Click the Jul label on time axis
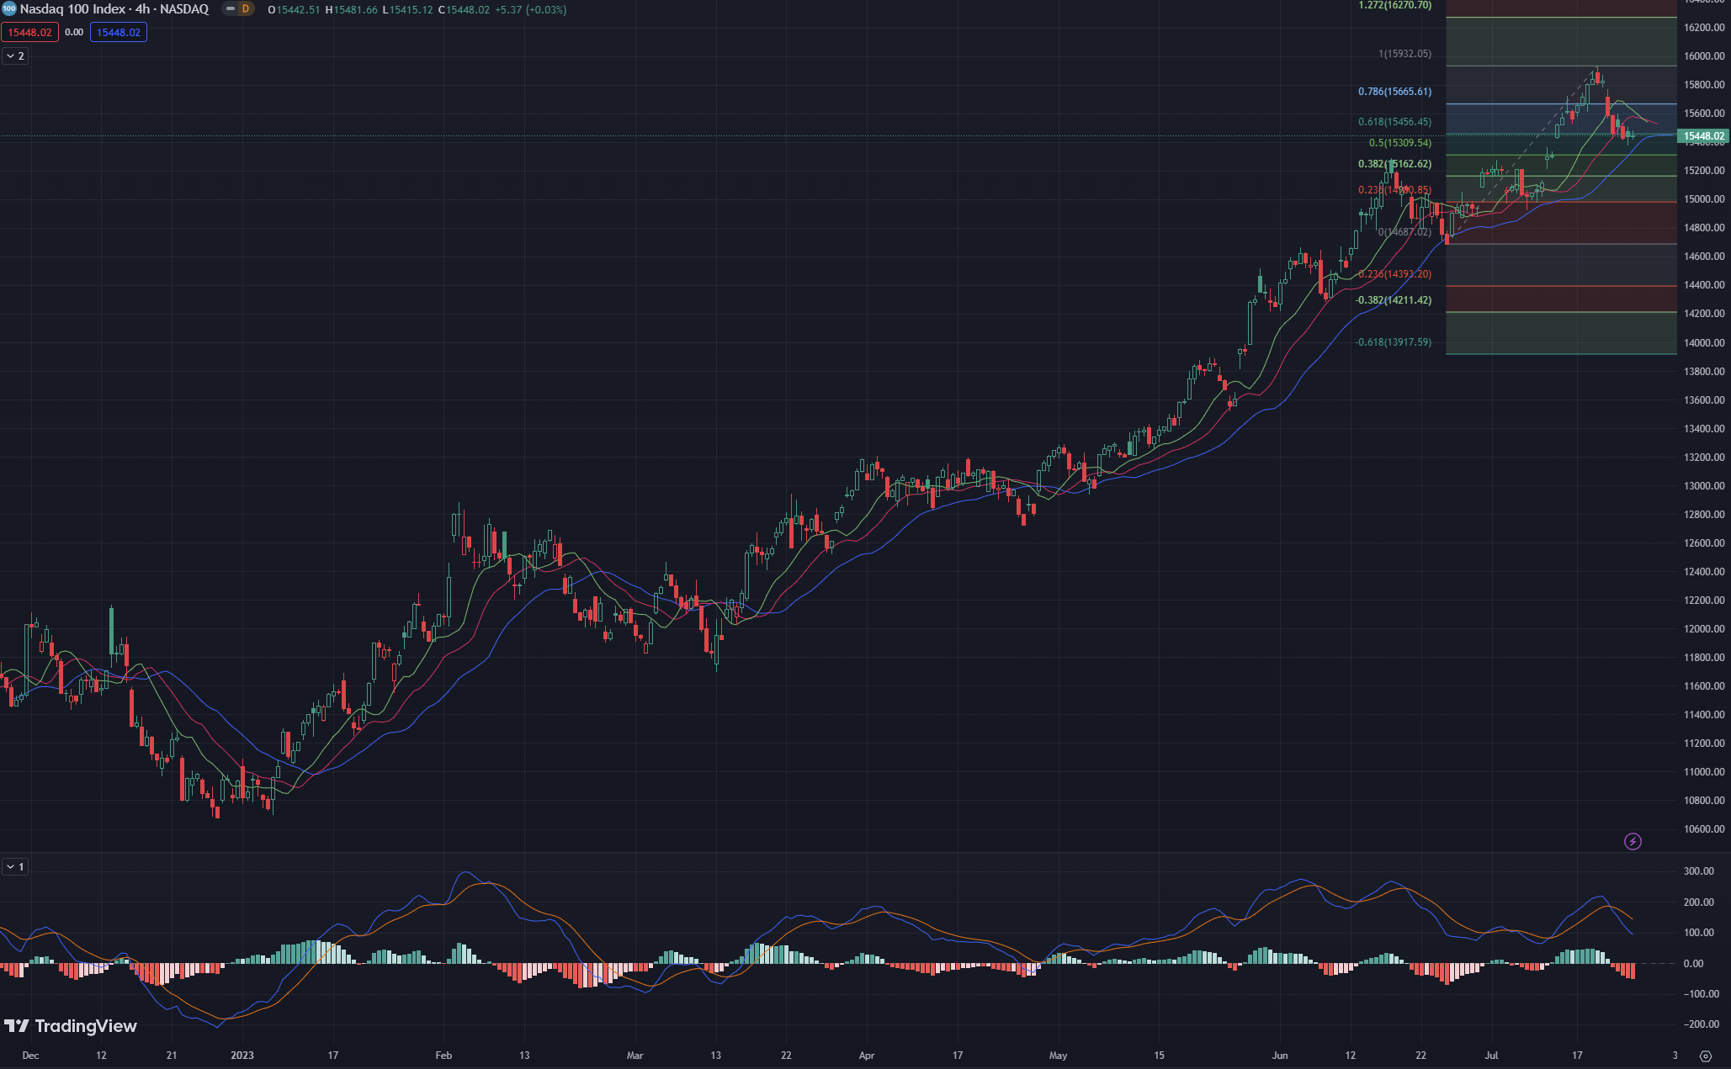The height and width of the screenshot is (1069, 1731). click(x=1491, y=1056)
